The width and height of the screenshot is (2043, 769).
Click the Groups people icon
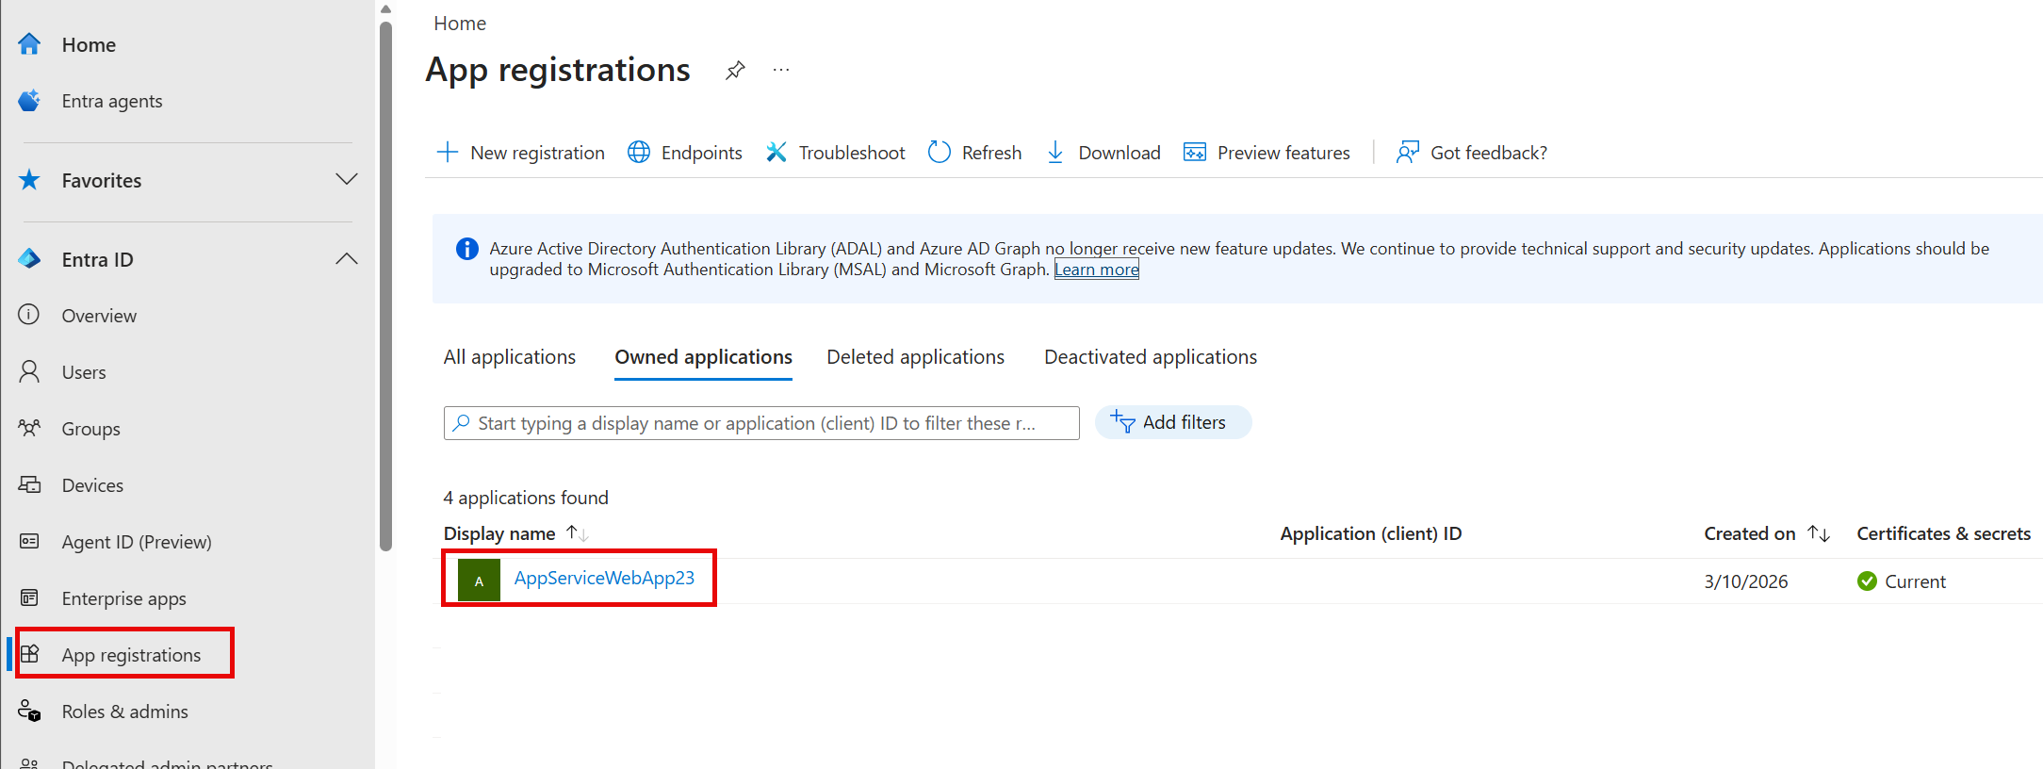(29, 428)
